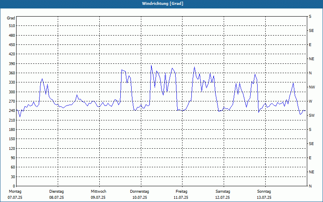Select the 240 y-axis value
The image size is (323, 202).
point(12,111)
